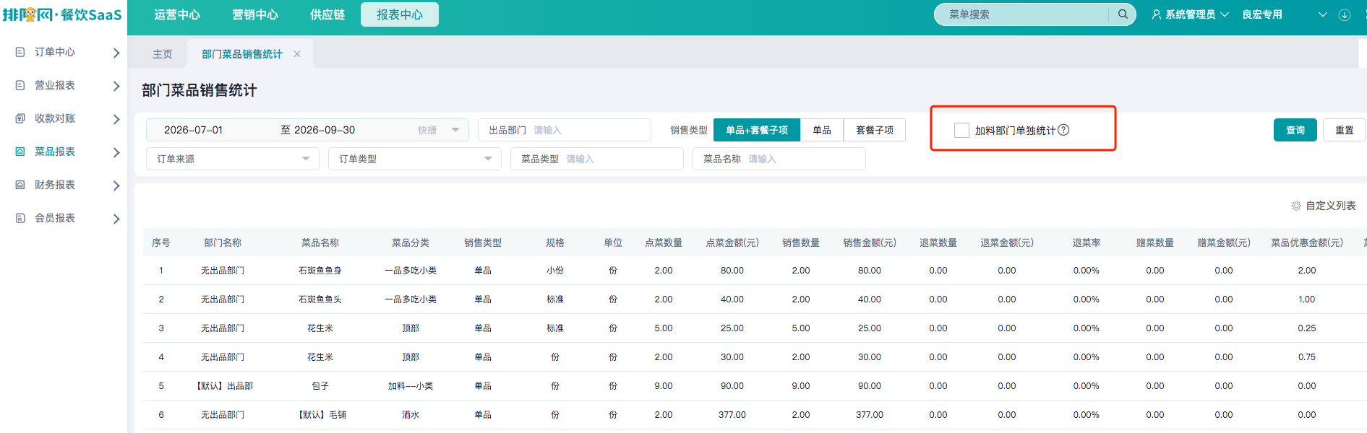
Task: Expand the 财务报表 sidebar menu arrow
Action: (x=116, y=185)
